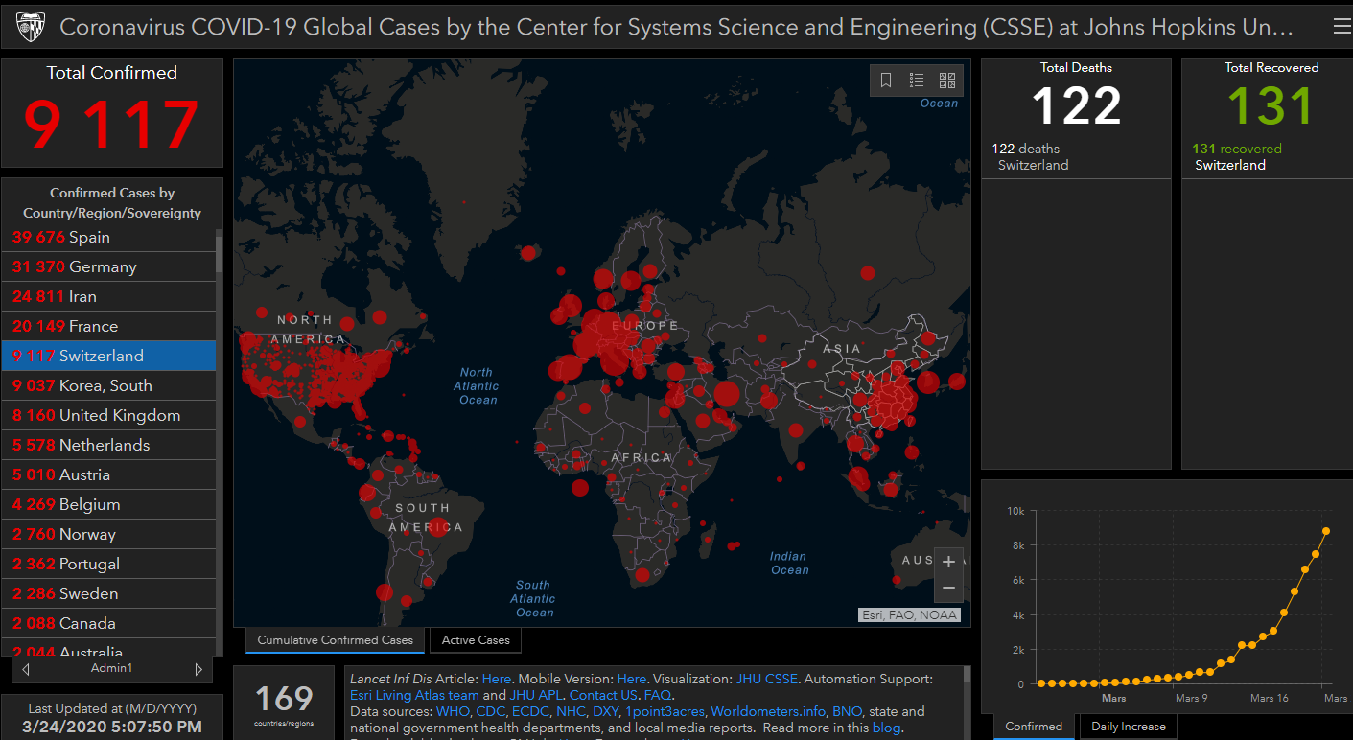1353x740 pixels.
Task: Go to next Admin1 list page
Action: [198, 668]
